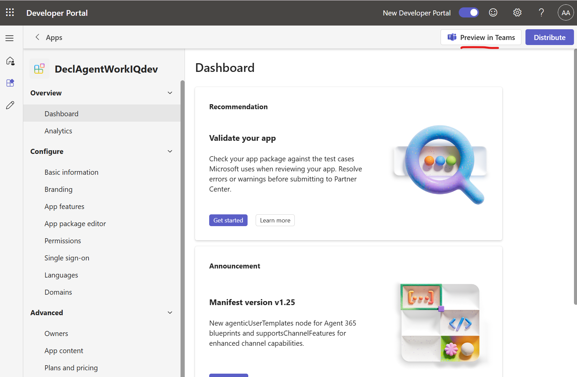Open the Tools pencil icon in rail
The width and height of the screenshot is (577, 377).
tap(10, 105)
